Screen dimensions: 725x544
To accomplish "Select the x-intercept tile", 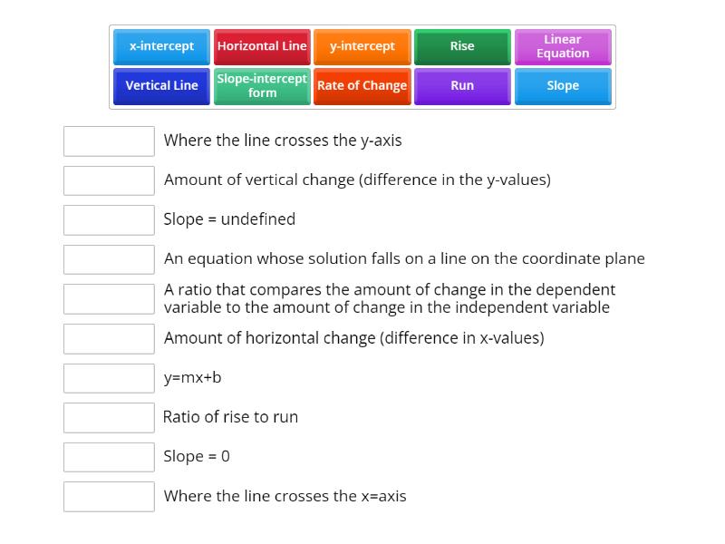I will pyautogui.click(x=161, y=47).
